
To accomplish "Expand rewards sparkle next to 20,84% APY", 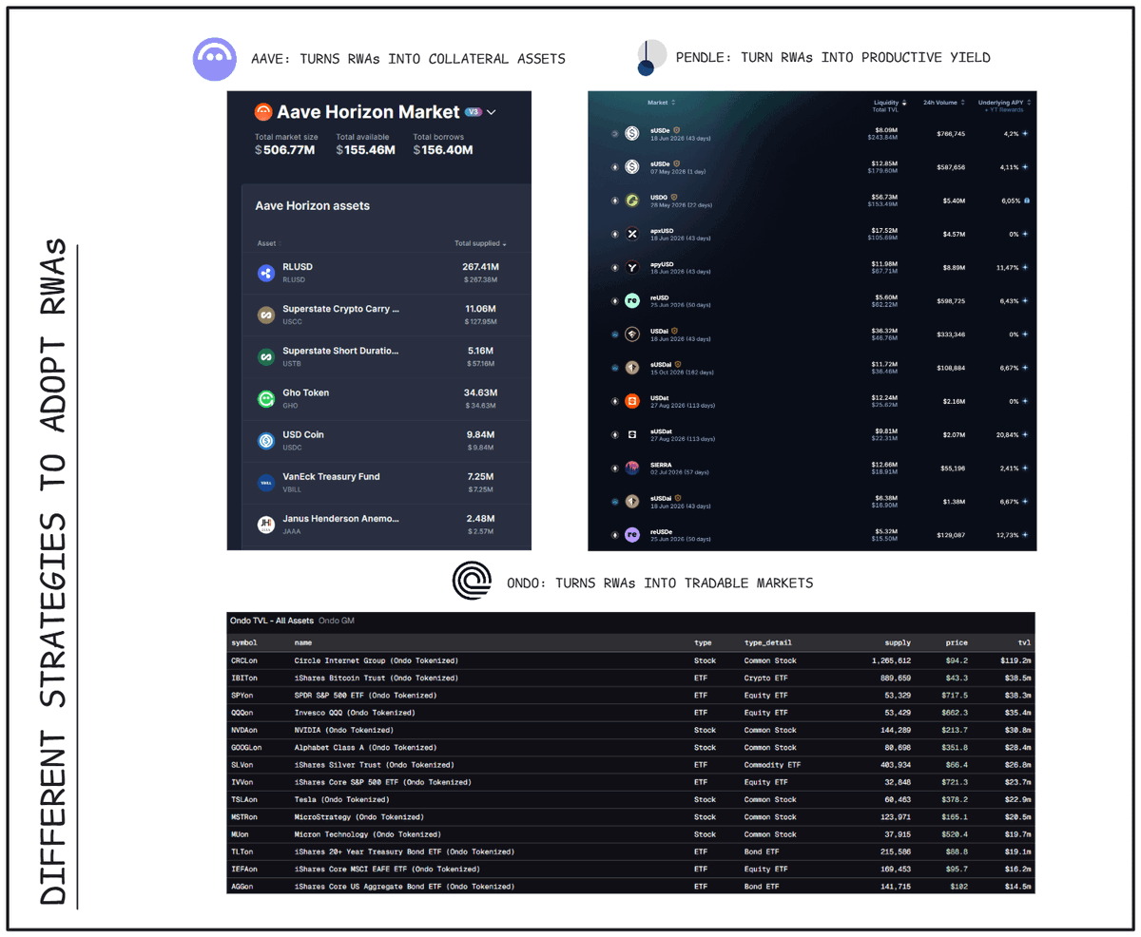I will point(1025,434).
